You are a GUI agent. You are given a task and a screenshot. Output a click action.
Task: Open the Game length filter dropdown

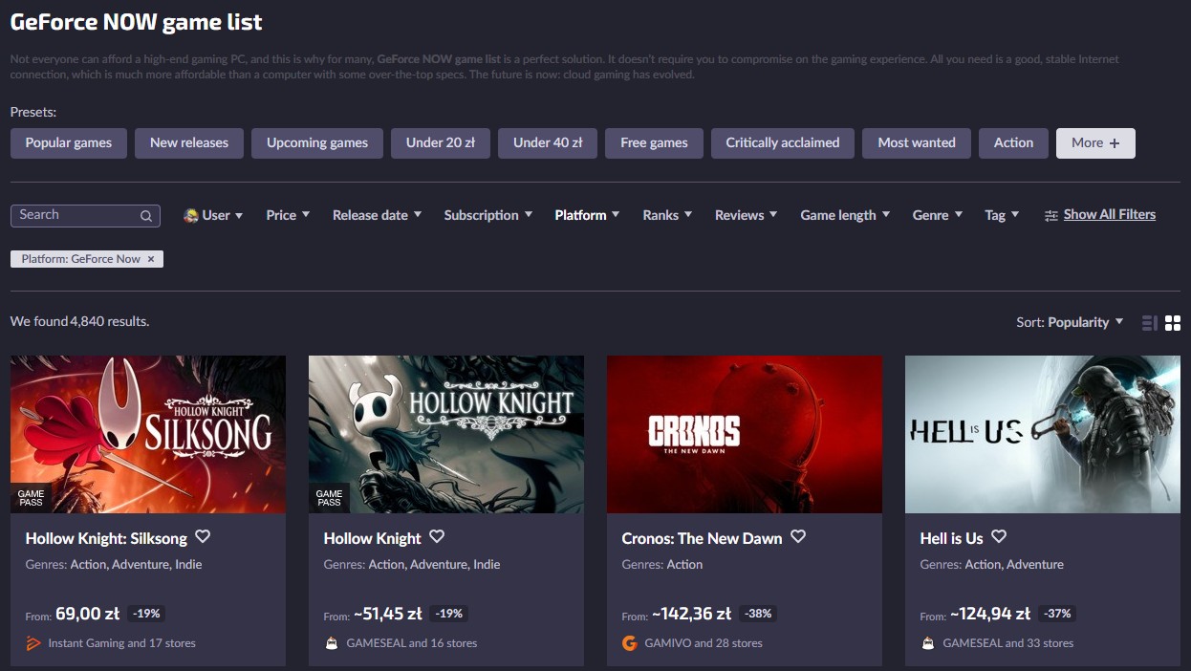point(845,215)
